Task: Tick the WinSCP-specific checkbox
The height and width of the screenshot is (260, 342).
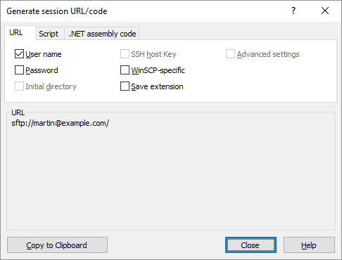Action: 125,70
